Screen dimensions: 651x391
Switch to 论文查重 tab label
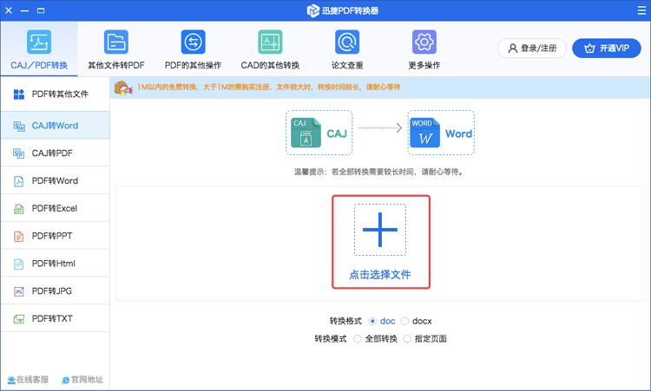coord(347,66)
